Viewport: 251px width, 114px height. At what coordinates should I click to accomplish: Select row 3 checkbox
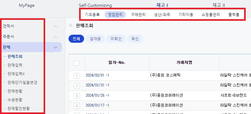pos(77,96)
